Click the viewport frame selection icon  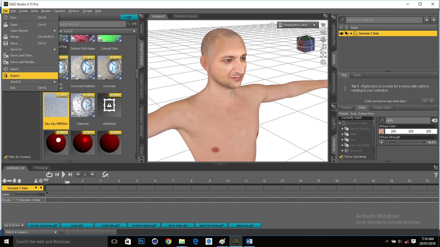click(x=323, y=55)
